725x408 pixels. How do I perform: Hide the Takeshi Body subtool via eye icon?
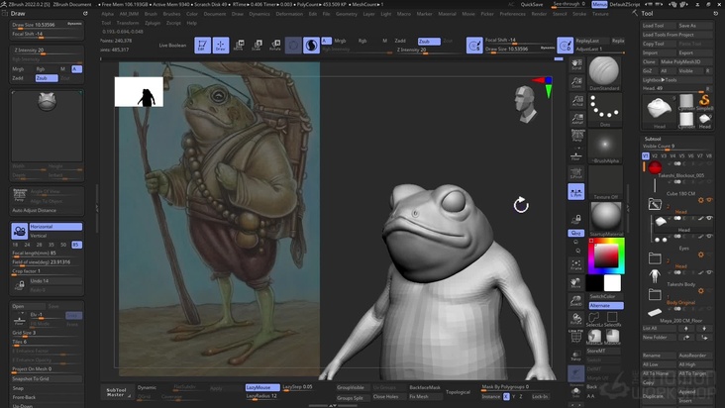(709, 273)
